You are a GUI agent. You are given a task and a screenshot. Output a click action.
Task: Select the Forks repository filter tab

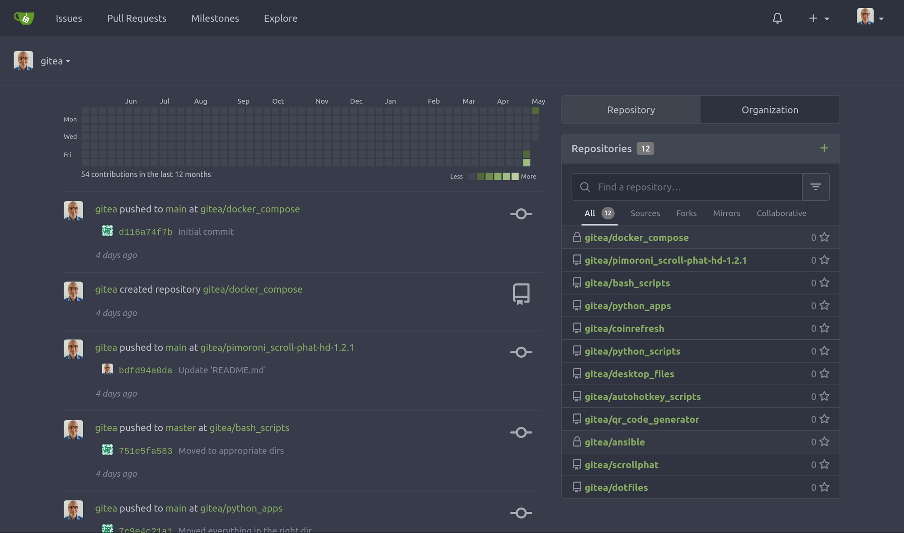[x=686, y=213]
